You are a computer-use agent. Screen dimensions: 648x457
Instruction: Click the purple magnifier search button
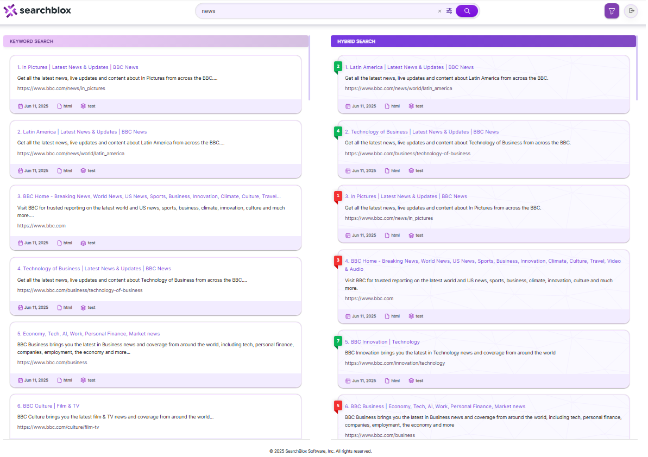tap(468, 11)
